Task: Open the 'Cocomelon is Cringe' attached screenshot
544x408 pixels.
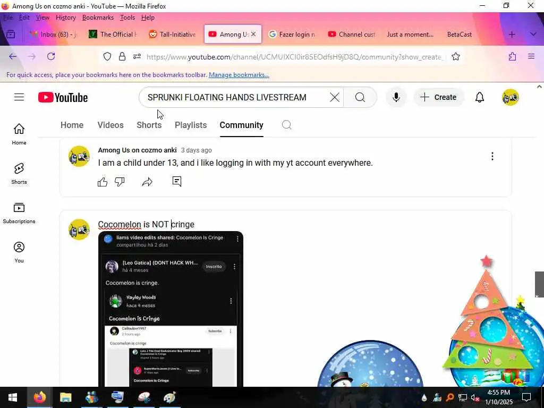Action: tap(171, 309)
